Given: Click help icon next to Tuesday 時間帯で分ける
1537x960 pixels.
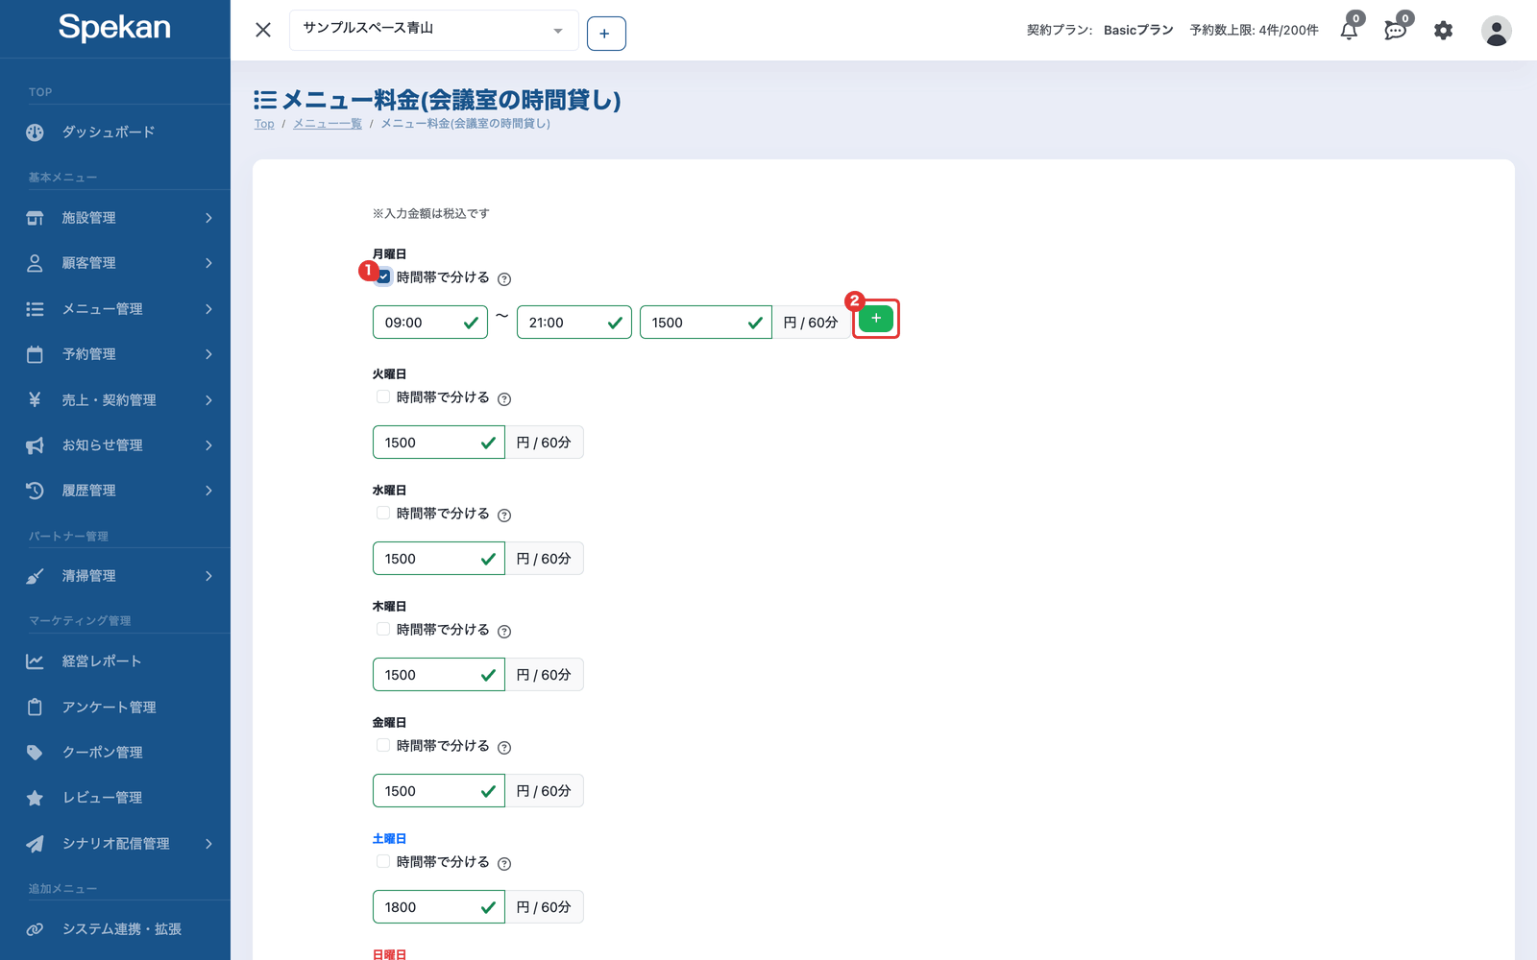Looking at the screenshot, I should point(504,399).
